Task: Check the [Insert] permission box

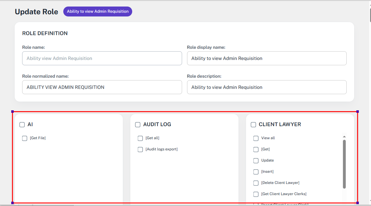Action: (x=256, y=172)
